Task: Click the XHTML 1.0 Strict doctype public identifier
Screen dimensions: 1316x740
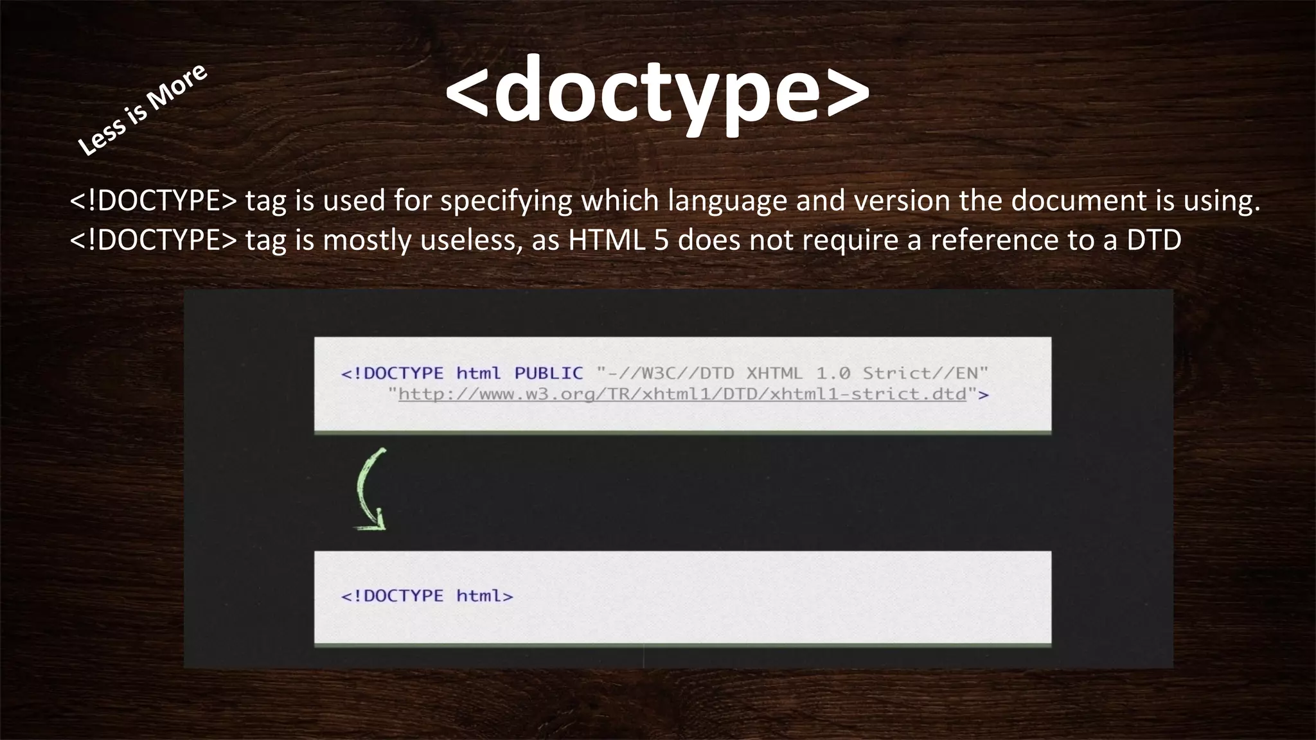Action: pyautogui.click(x=792, y=373)
